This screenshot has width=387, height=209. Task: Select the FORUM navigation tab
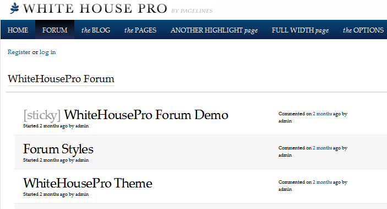point(55,30)
